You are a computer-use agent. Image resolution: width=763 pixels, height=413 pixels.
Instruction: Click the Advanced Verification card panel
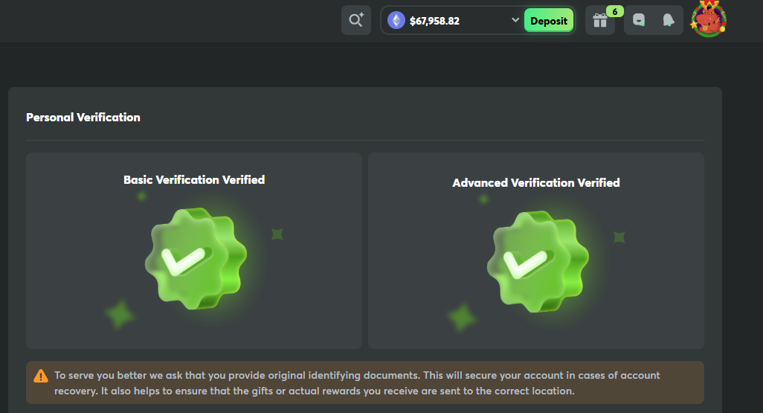pos(536,251)
